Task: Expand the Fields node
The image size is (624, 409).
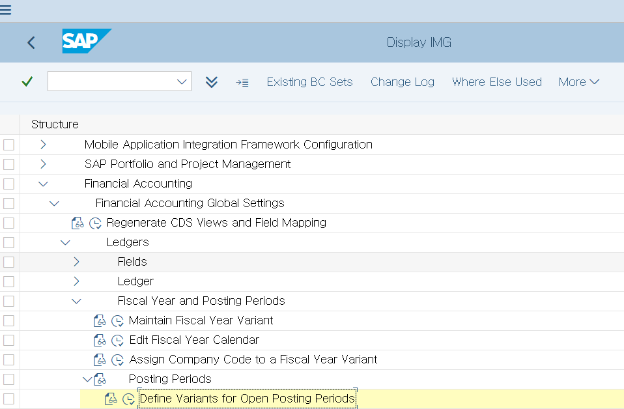Action: coord(76,261)
